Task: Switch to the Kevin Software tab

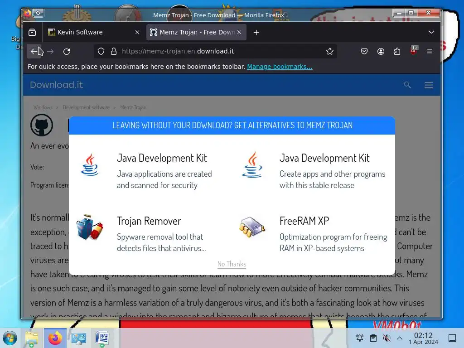Action: [x=94, y=32]
